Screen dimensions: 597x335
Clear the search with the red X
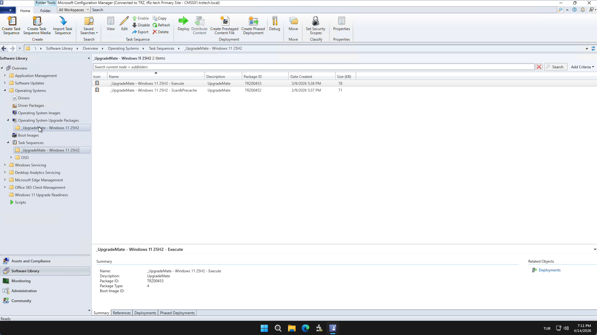[x=539, y=67]
